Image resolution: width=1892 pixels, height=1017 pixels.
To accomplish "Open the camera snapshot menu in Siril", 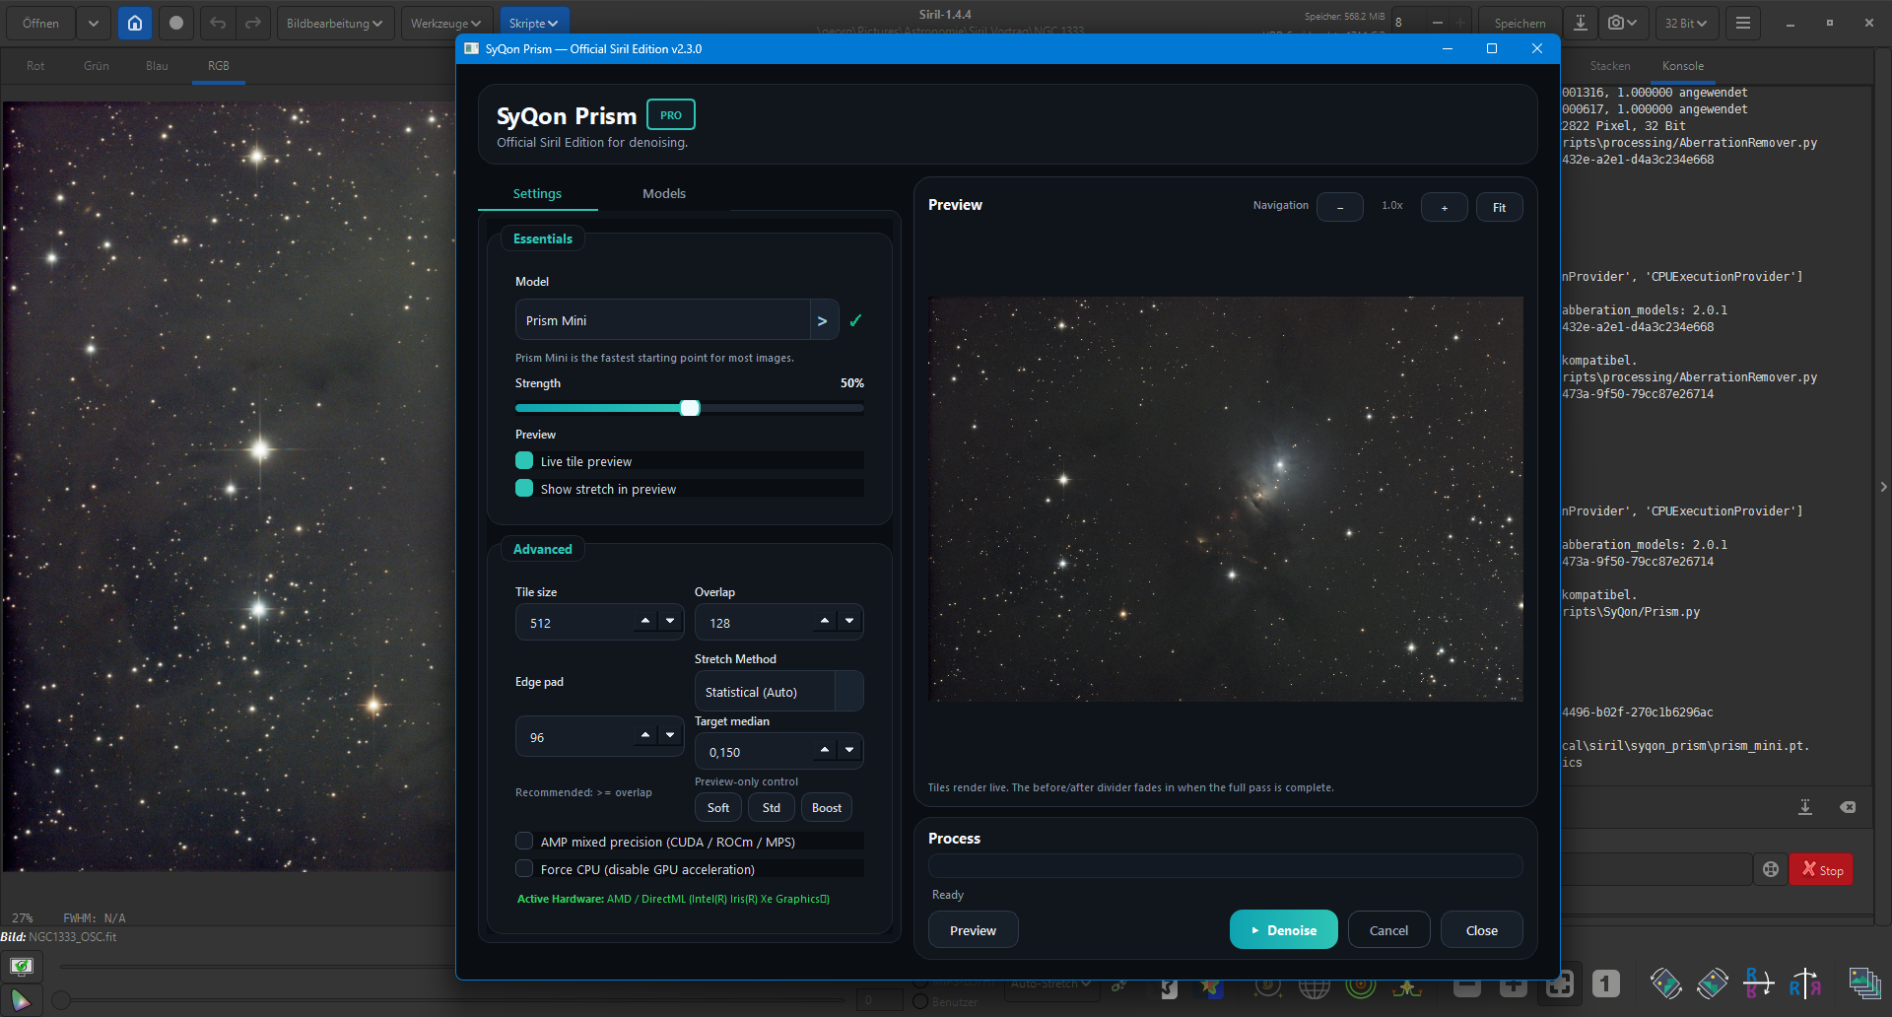I will (x=1622, y=23).
